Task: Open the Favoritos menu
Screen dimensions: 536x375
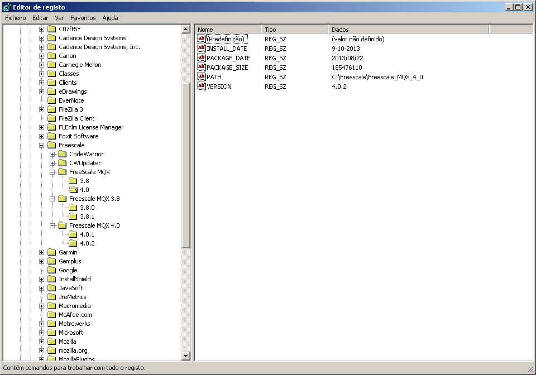Action: [x=83, y=18]
